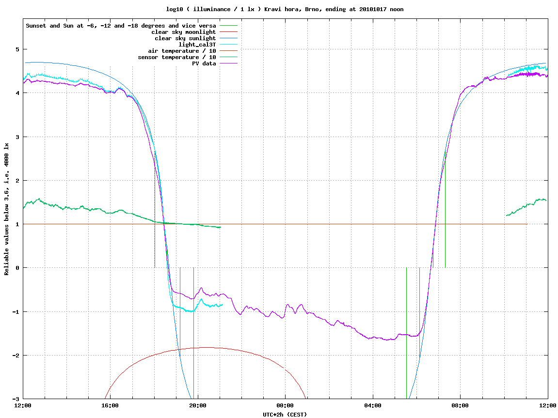The image size is (558, 418).
Task: Click the y-axis tick label -2
Action: [x=16, y=356]
